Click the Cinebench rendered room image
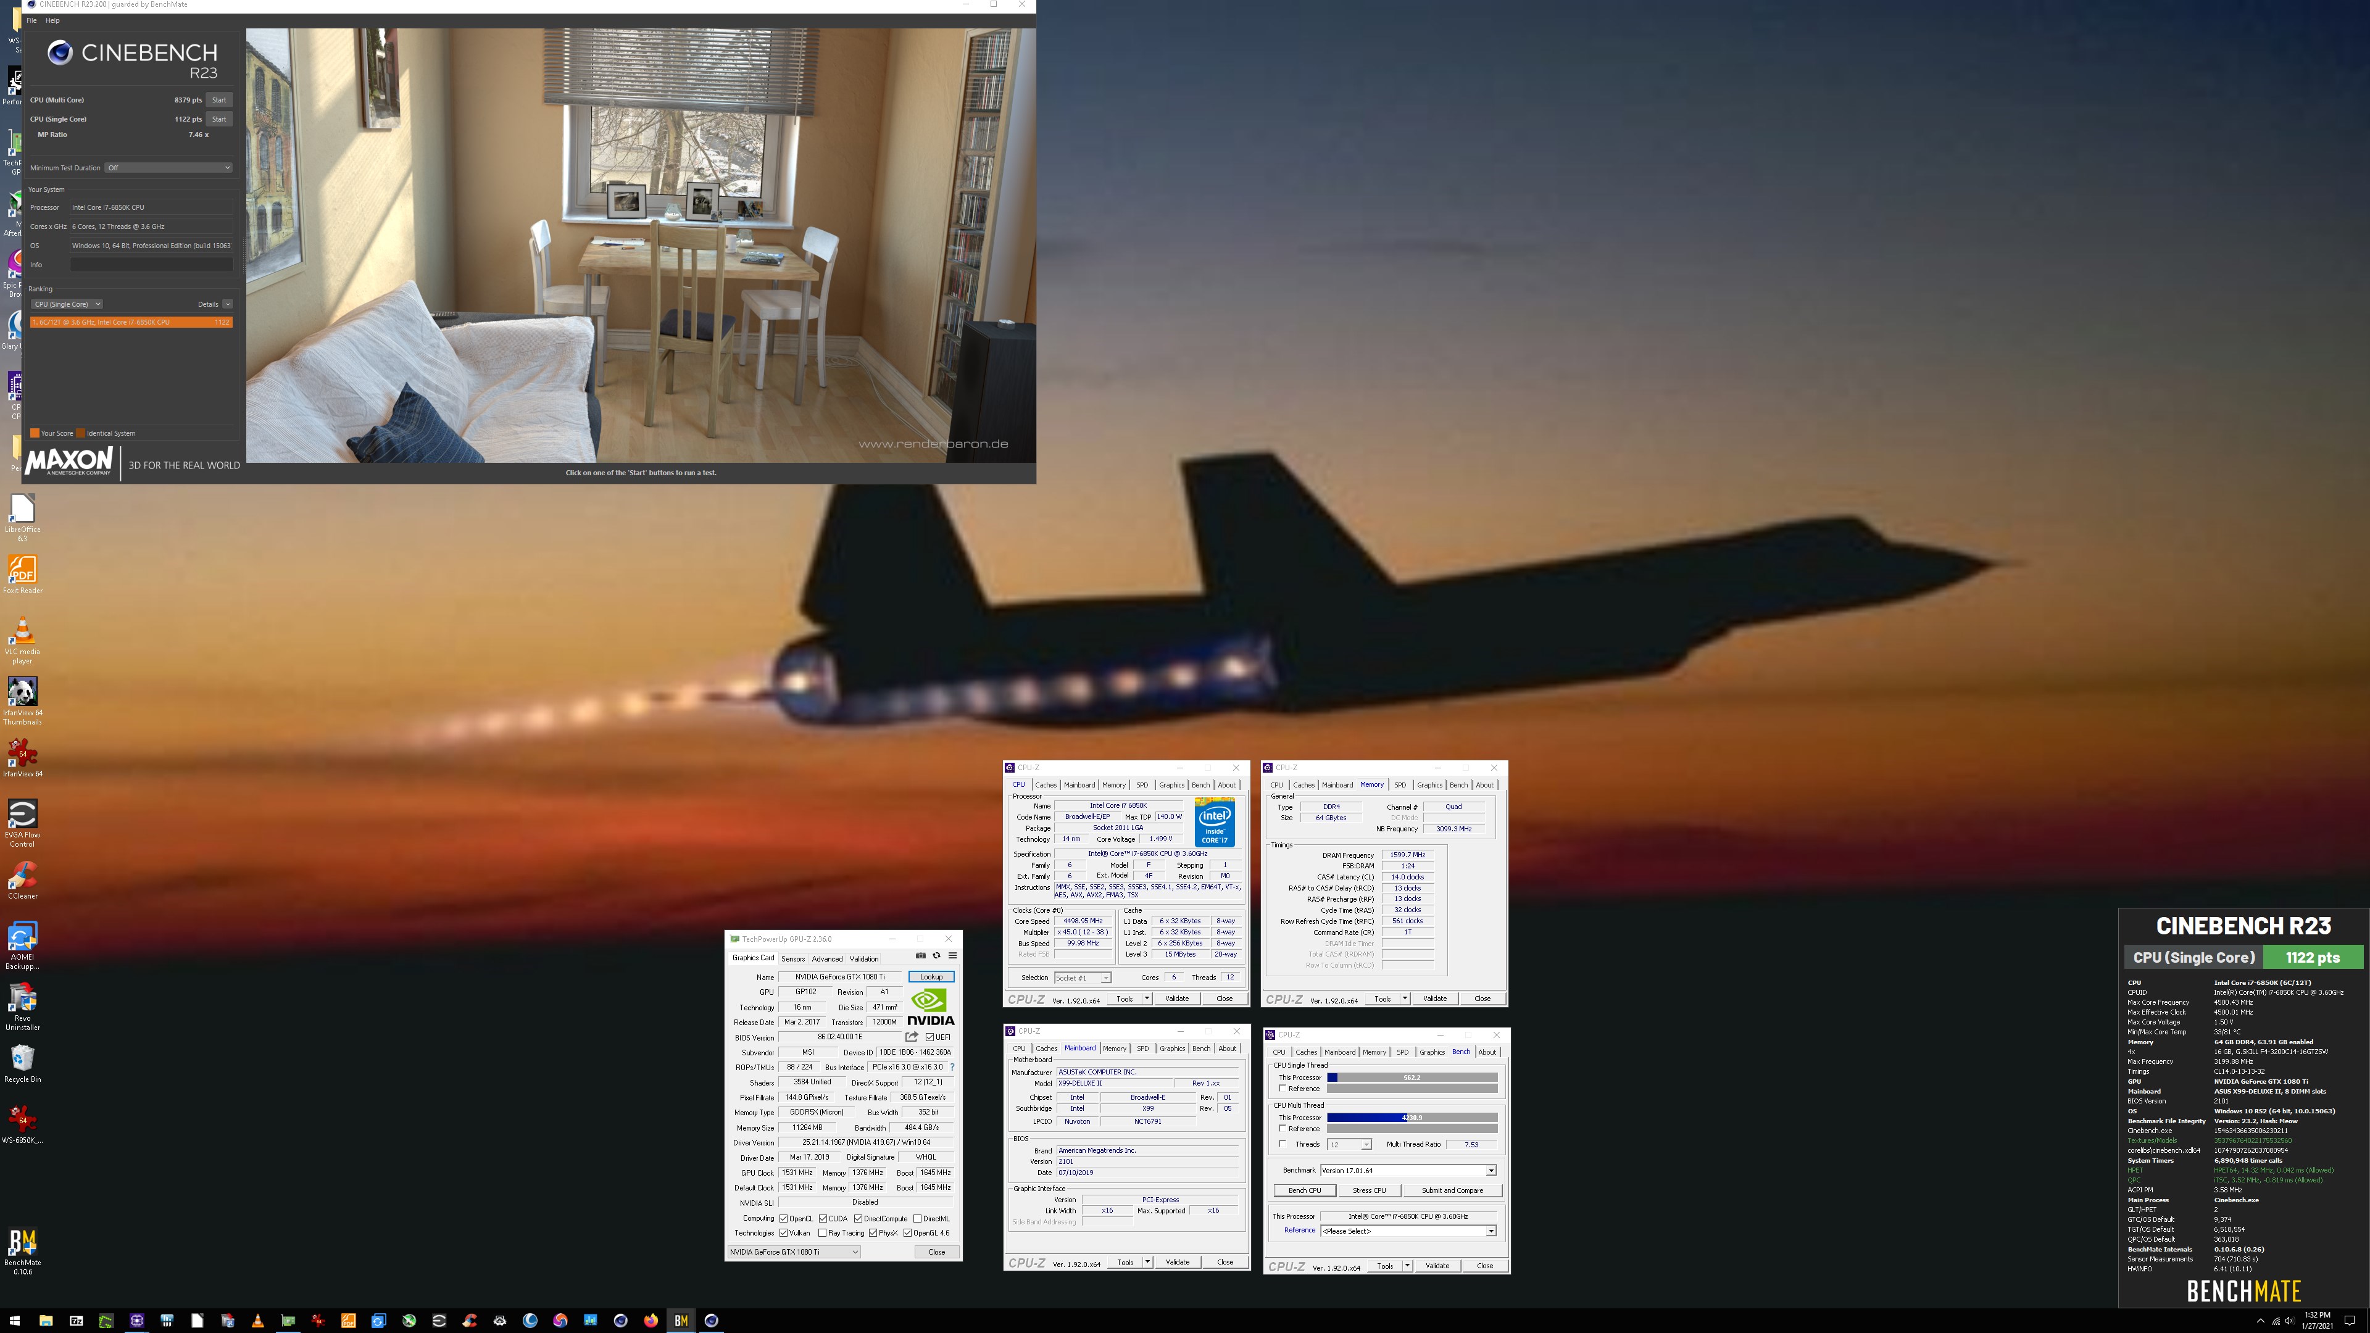Screen dimensions: 2370x1333 (641, 245)
